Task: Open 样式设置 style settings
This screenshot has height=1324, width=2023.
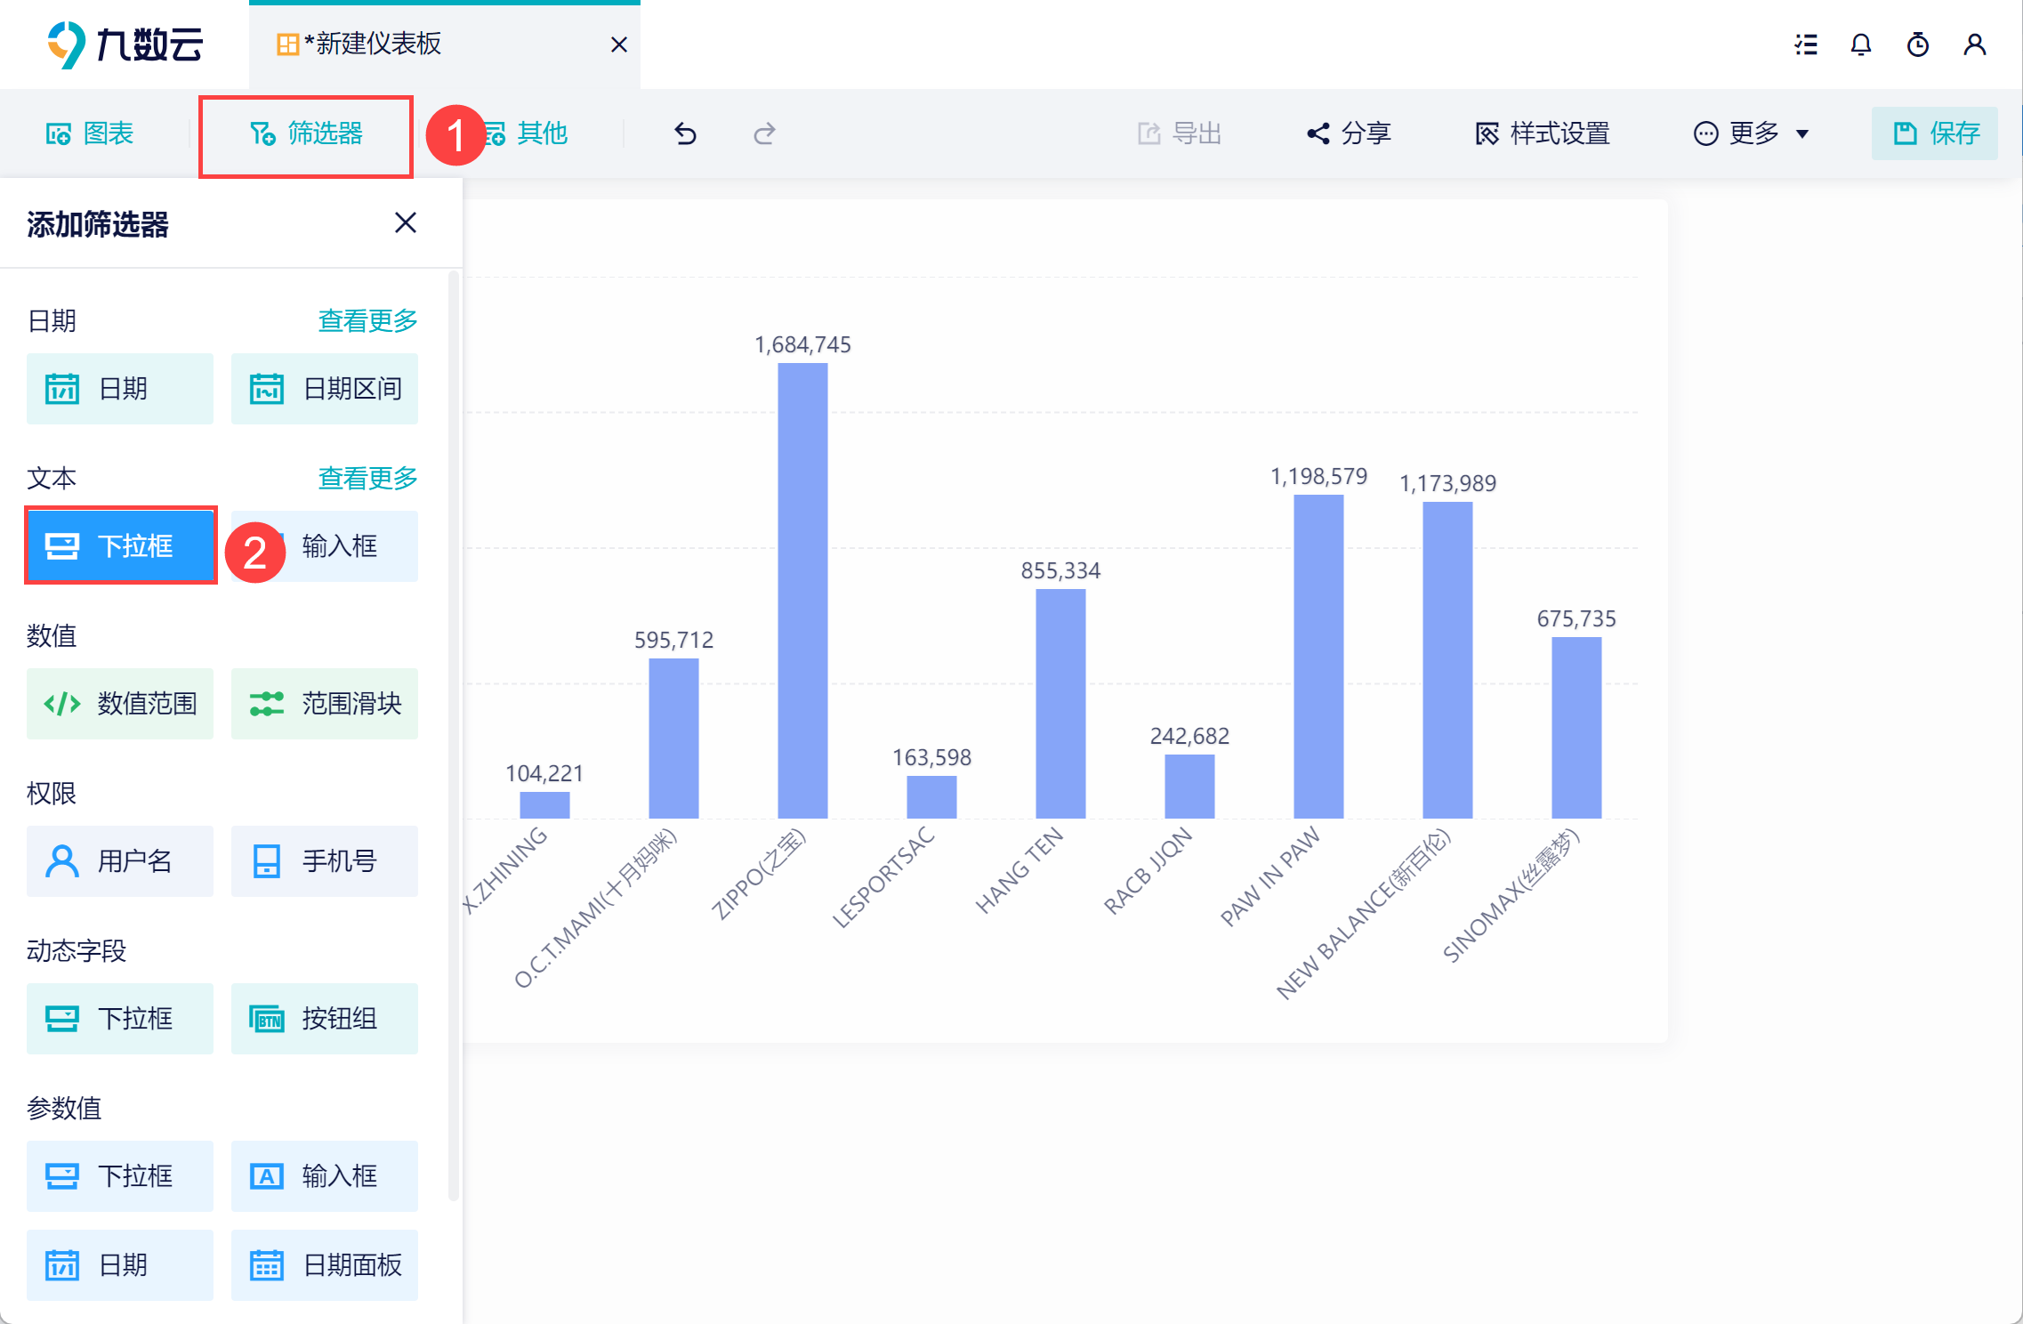Action: tap(1543, 133)
